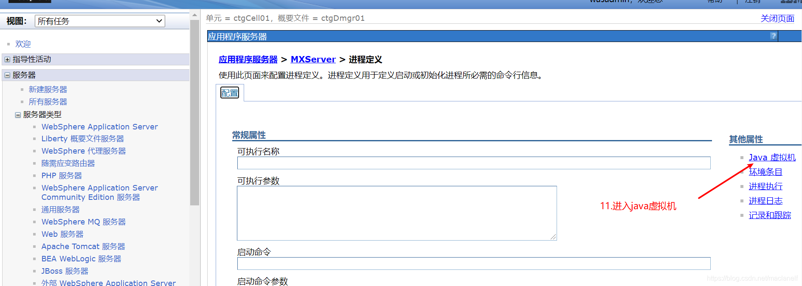Open Liberty 概要文件服务器 link
The image size is (802, 286).
(x=83, y=138)
